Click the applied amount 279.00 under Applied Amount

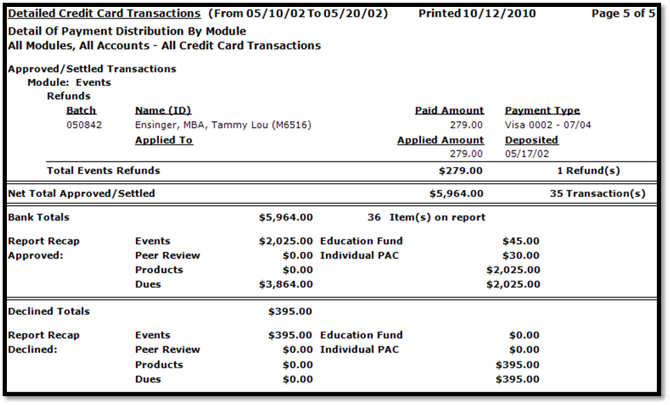point(466,154)
